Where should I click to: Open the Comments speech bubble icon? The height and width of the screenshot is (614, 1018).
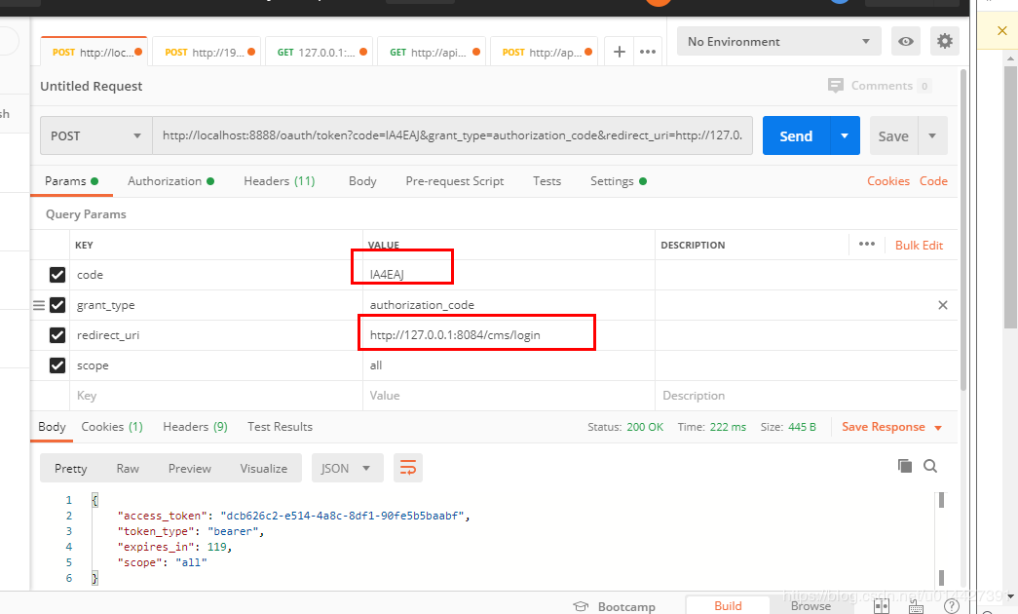tap(836, 86)
